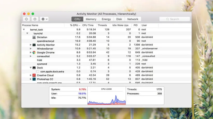Switch to the Energy tab
Viewport: 213px width, 119px height.
tap(106, 19)
